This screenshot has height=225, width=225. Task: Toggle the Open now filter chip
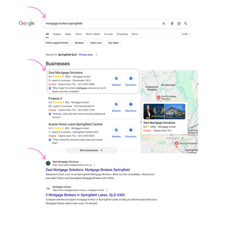point(96,43)
